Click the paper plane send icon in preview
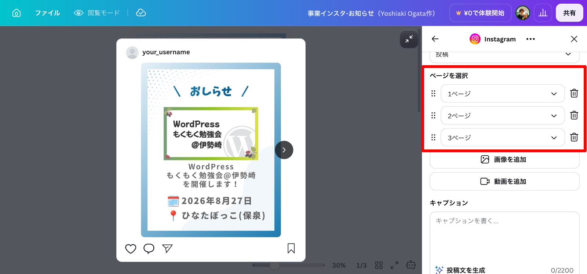 pos(167,249)
